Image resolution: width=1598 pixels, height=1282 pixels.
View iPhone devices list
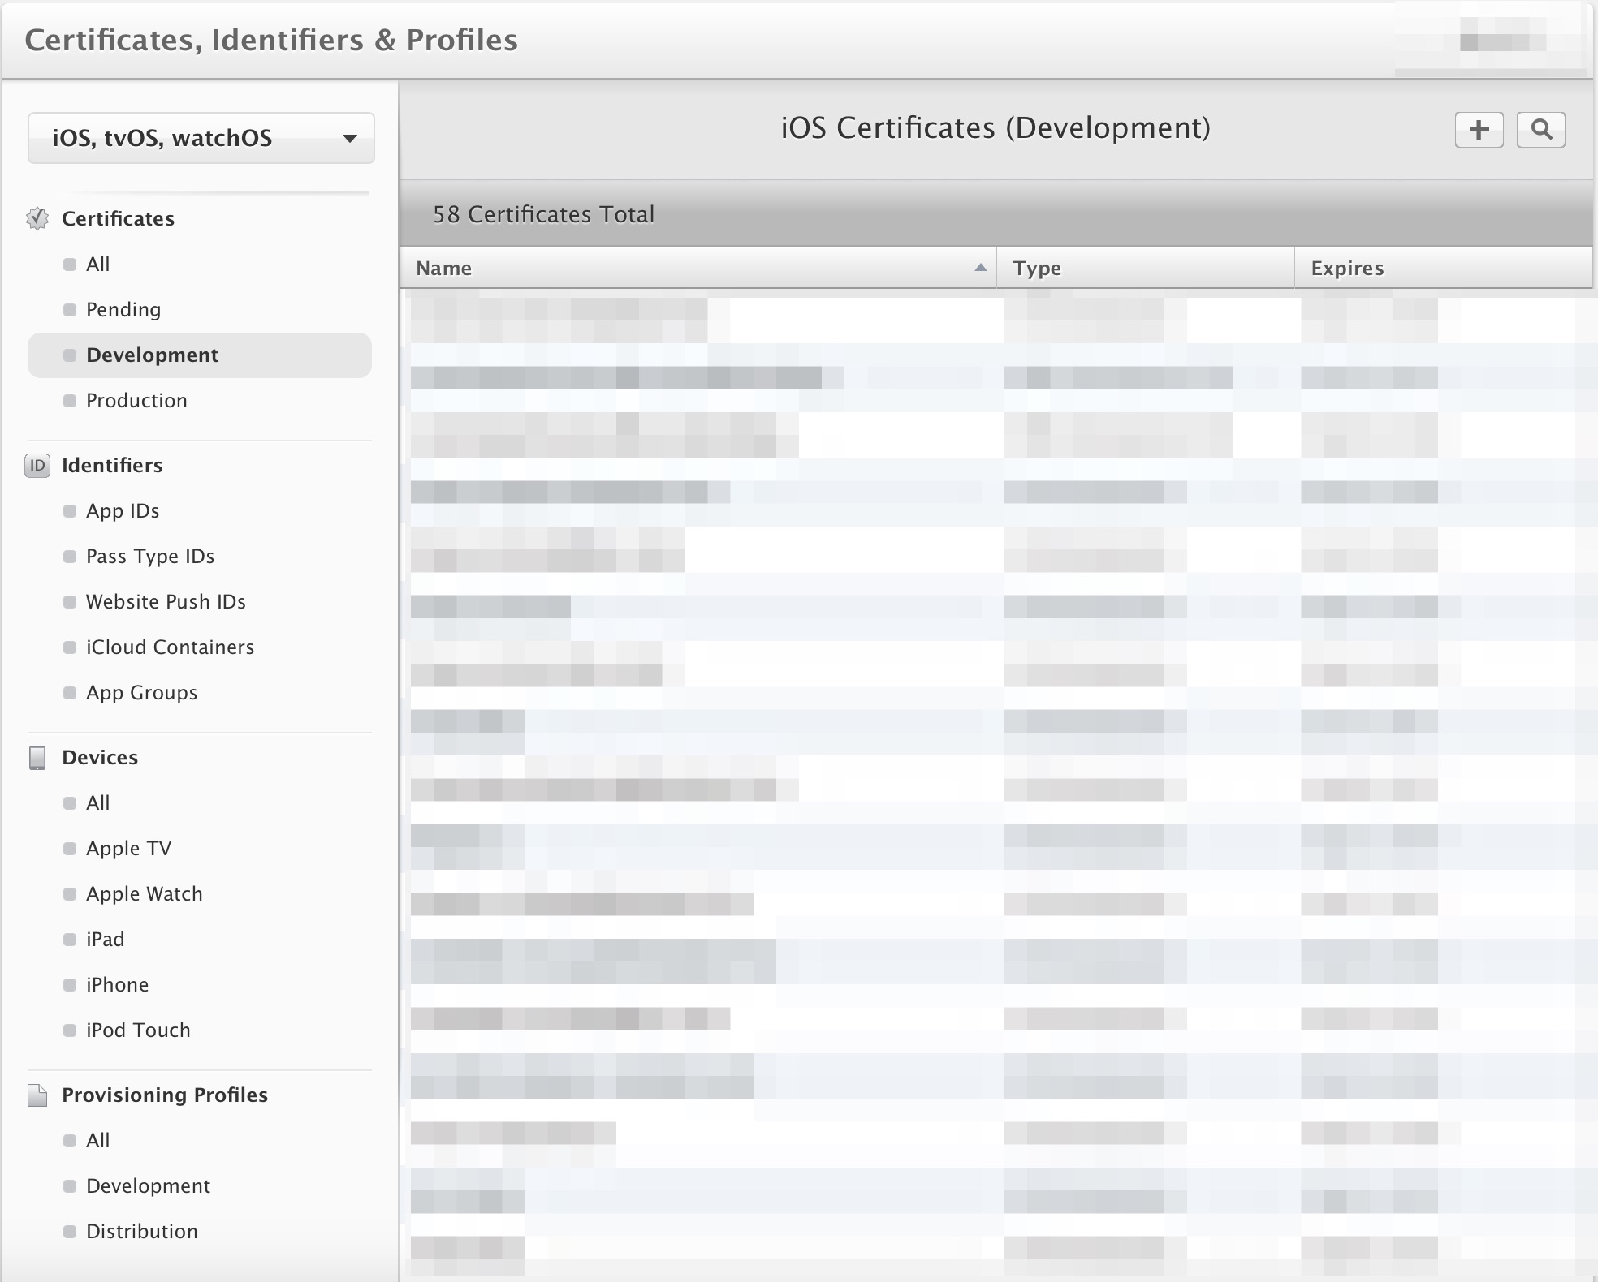click(x=117, y=984)
